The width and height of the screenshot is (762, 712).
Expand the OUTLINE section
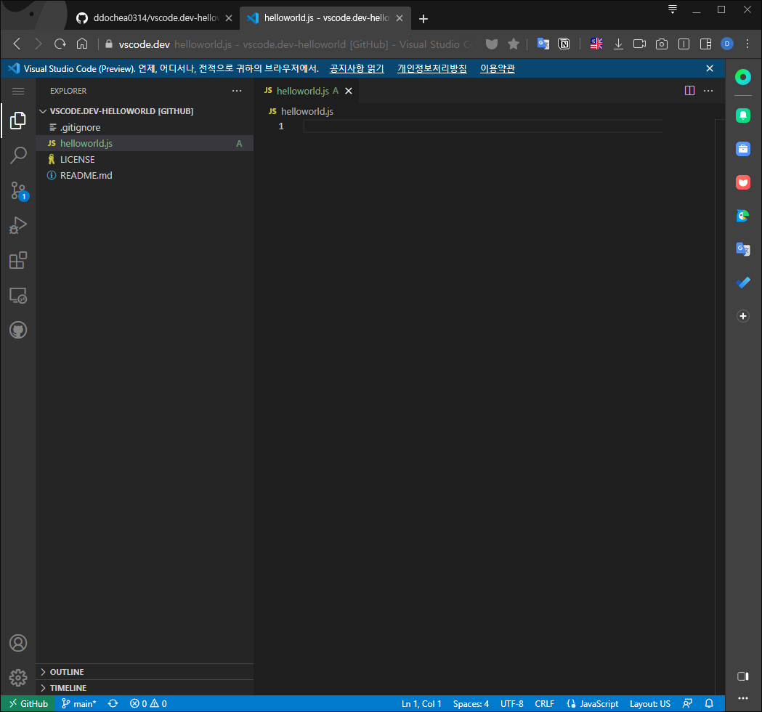(145, 671)
